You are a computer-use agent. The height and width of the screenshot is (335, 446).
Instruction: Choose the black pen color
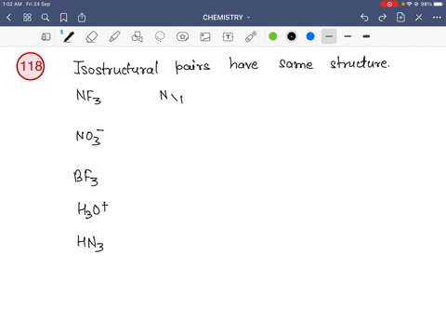point(292,36)
